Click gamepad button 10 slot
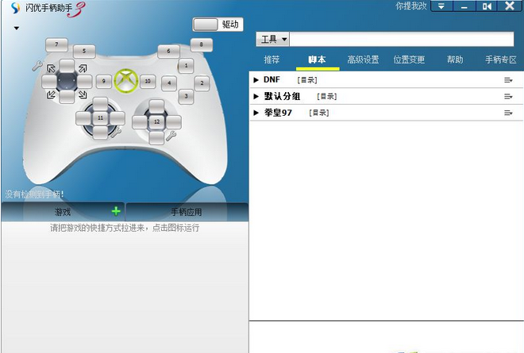 click(148, 81)
